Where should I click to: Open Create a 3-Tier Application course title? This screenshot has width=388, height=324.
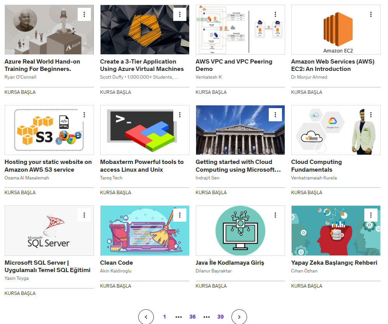pyautogui.click(x=142, y=65)
